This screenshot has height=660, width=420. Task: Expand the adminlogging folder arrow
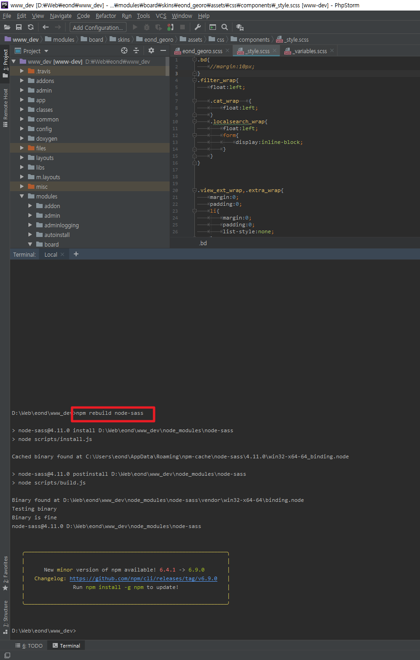click(x=30, y=225)
